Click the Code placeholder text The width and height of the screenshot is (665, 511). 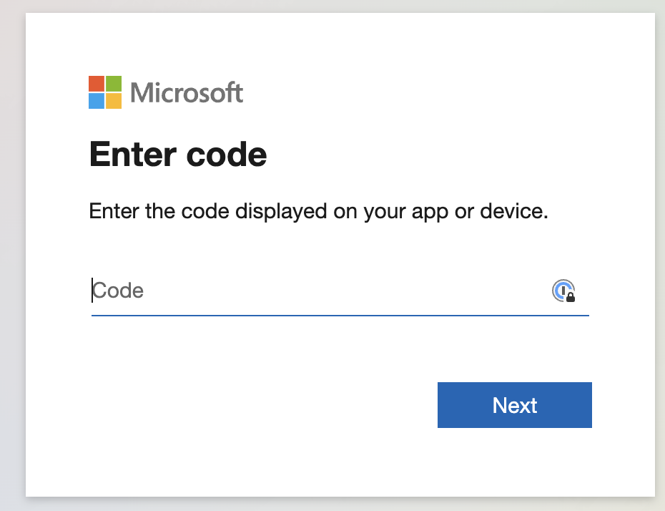117,291
